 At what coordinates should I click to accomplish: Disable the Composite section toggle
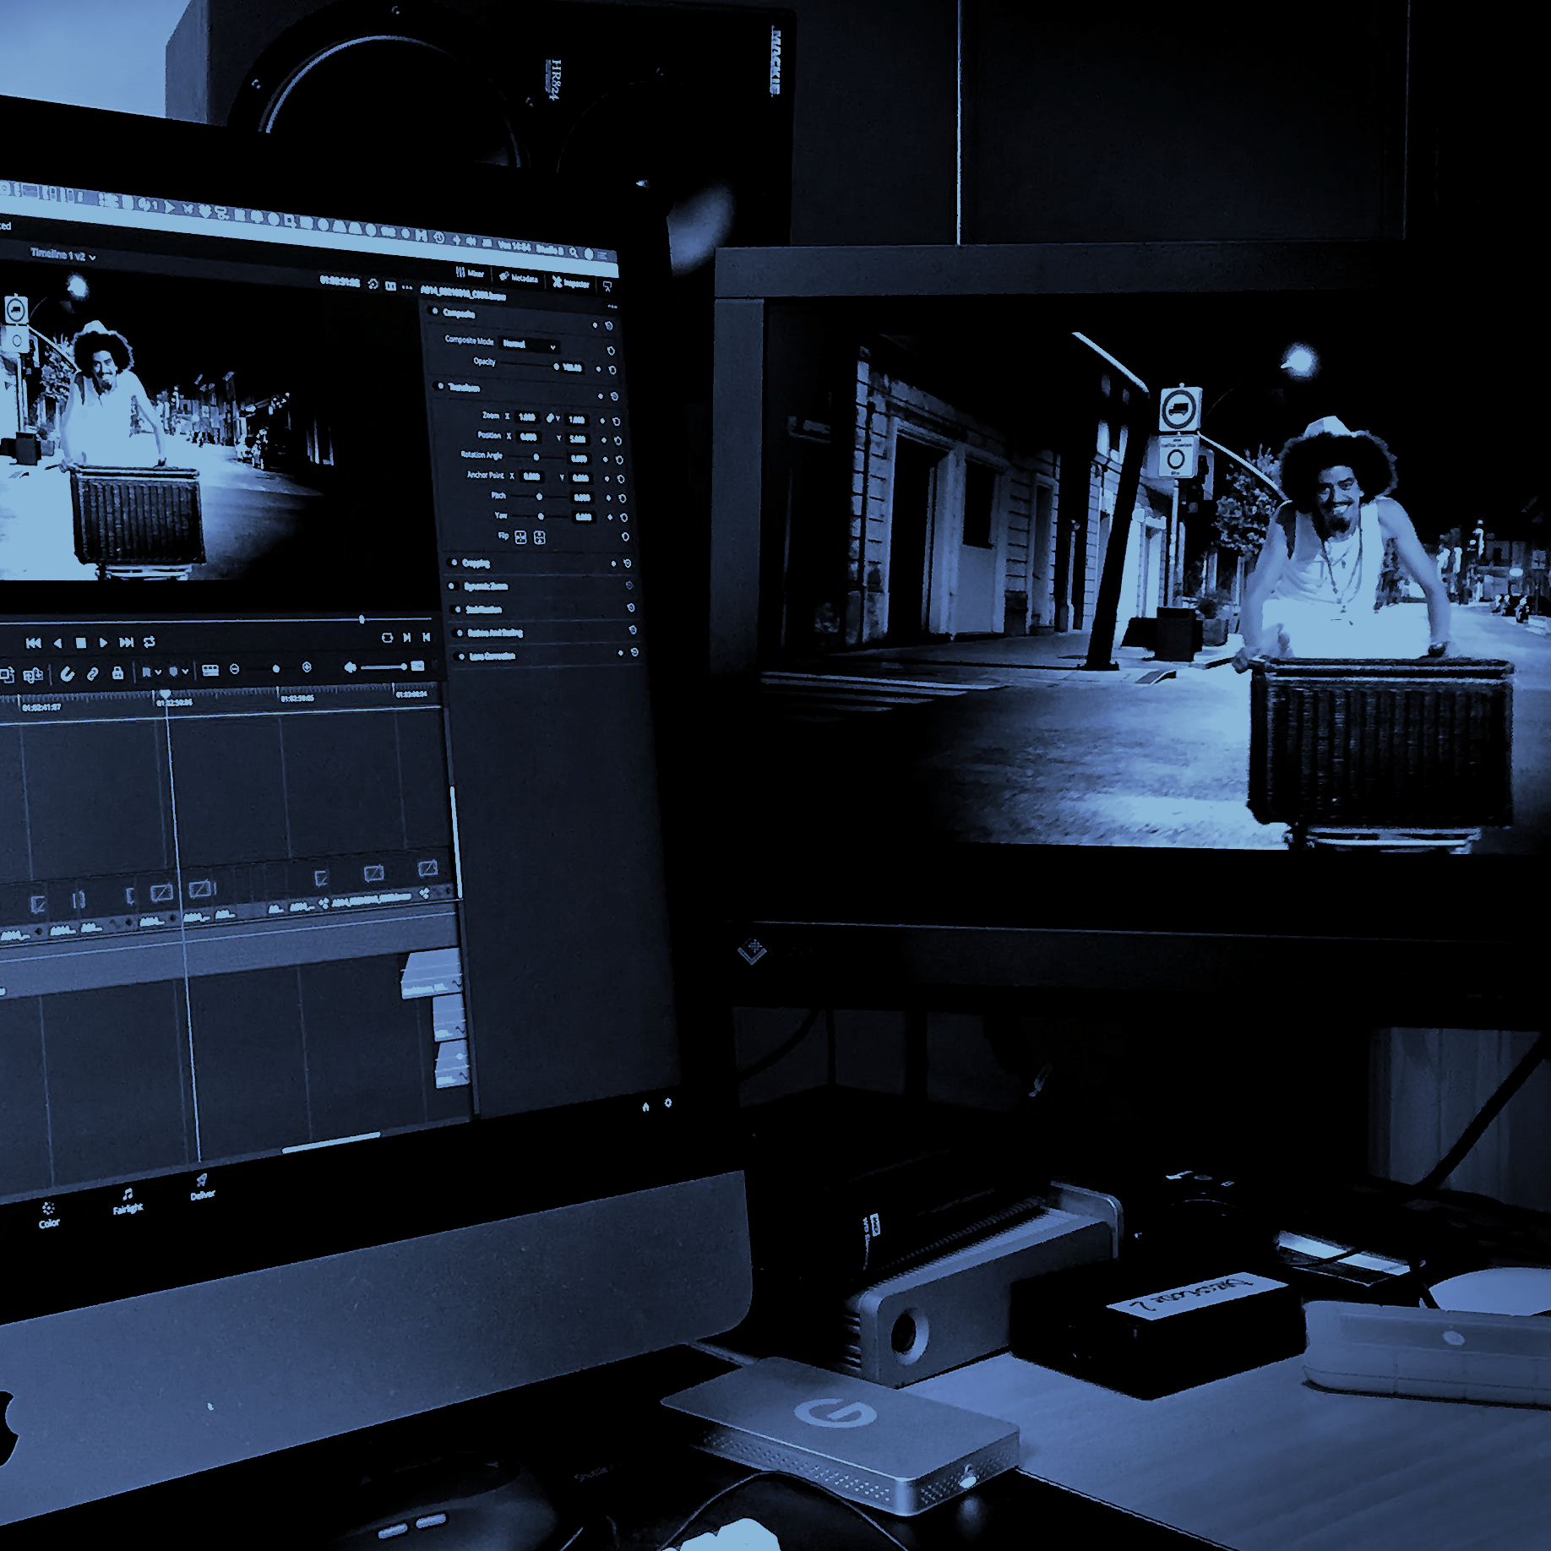click(435, 311)
